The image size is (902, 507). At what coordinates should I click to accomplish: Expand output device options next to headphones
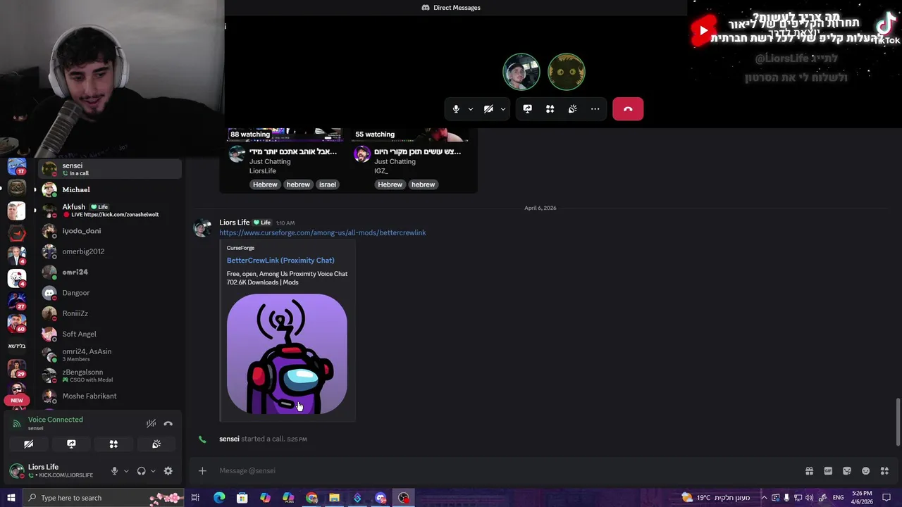pos(153,471)
